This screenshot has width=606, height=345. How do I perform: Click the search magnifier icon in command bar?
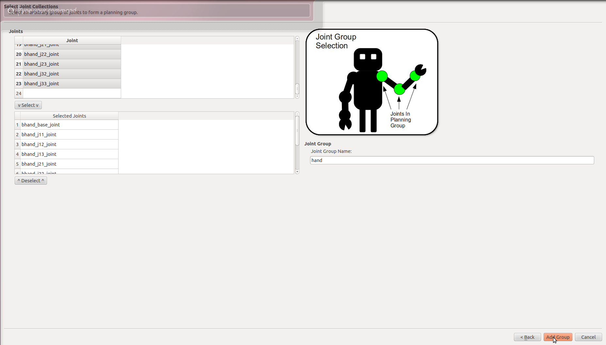coord(10,10)
